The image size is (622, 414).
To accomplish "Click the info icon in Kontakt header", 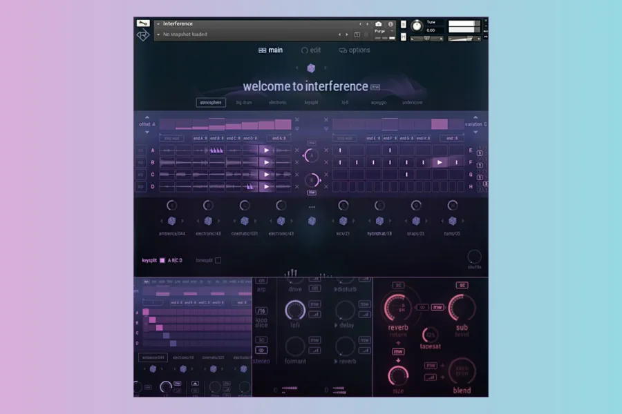I will 390,24.
